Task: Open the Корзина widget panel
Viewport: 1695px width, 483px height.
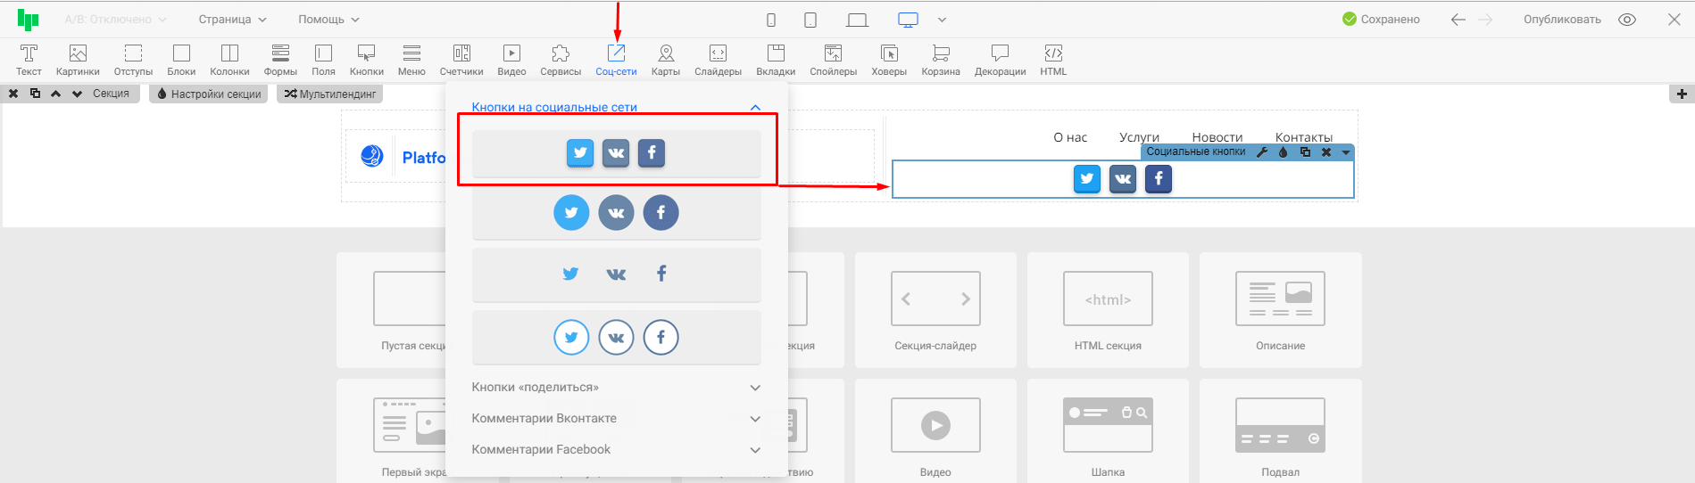Action: 941,60
